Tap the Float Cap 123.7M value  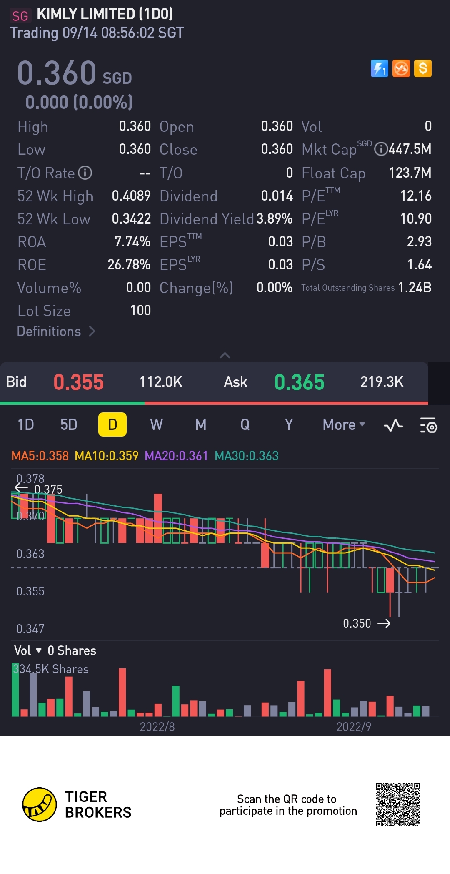click(410, 173)
